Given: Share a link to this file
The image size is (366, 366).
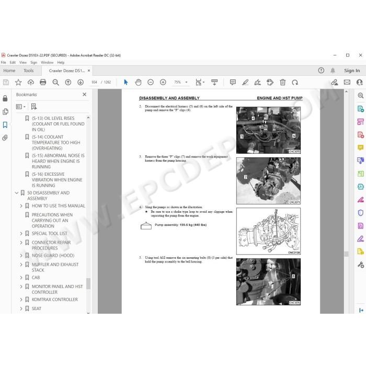Looking at the screenshot, I should click(334, 82).
